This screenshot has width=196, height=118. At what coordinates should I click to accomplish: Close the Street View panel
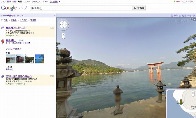coord(194,19)
